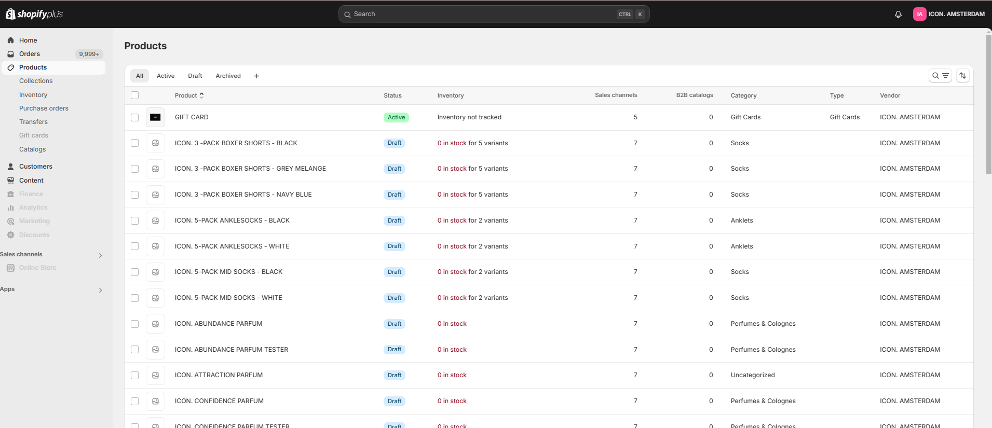Check the ABUNDANCE PARFUM TESTER row
Viewport: 992px width, 428px height.
pos(135,350)
